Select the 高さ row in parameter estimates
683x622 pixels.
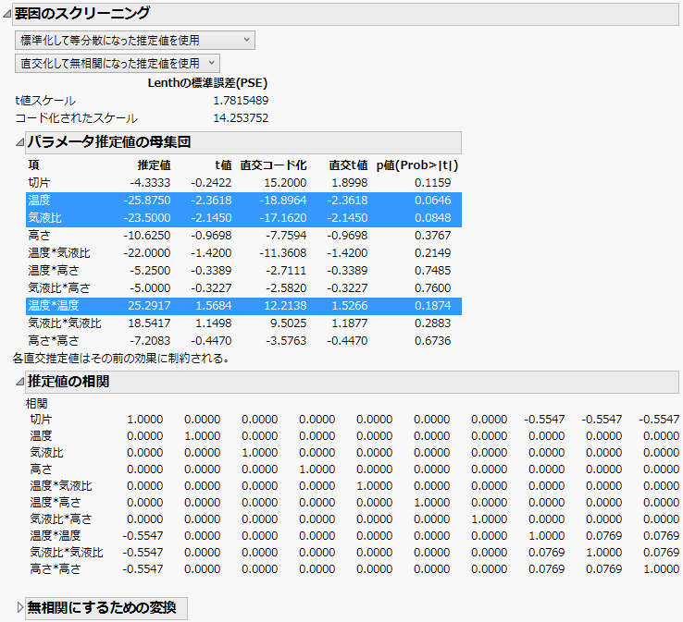click(243, 236)
